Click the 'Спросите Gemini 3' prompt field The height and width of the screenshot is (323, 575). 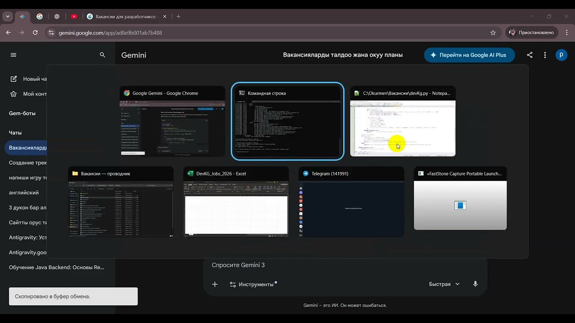point(345,265)
